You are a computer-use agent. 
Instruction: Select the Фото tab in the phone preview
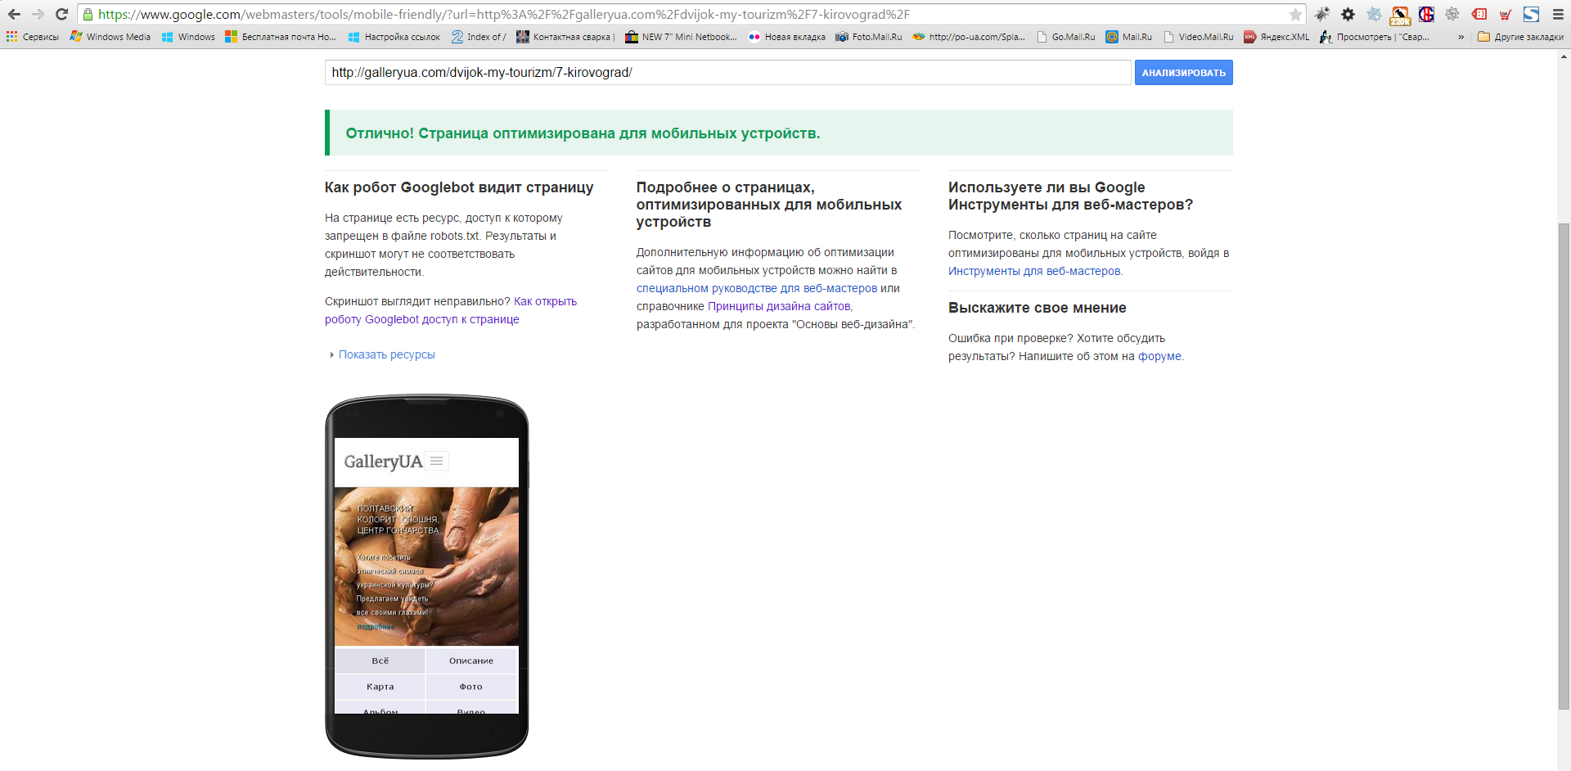471,687
